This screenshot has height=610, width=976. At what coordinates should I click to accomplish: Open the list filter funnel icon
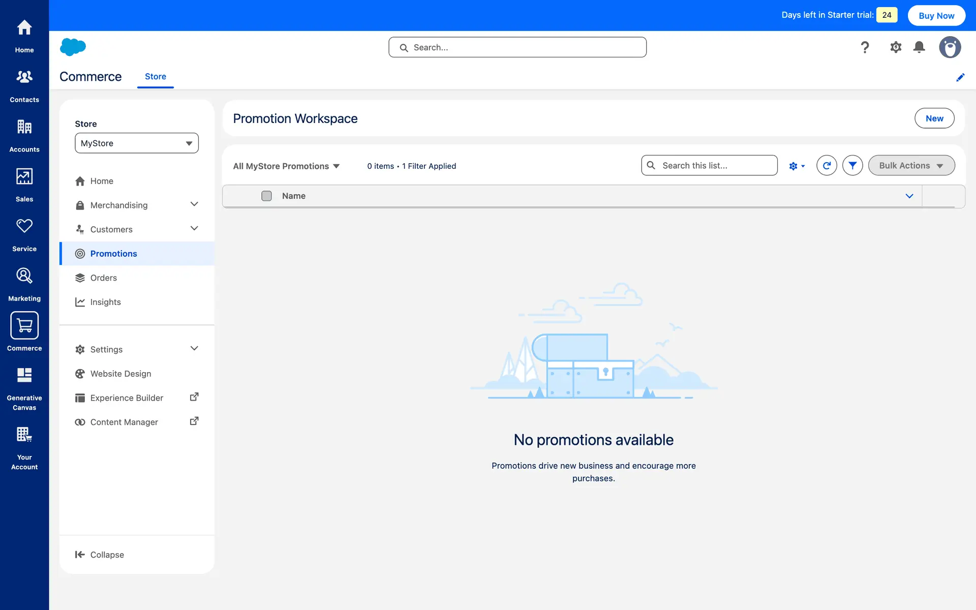click(x=852, y=166)
